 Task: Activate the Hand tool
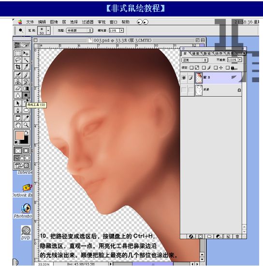(18, 125)
